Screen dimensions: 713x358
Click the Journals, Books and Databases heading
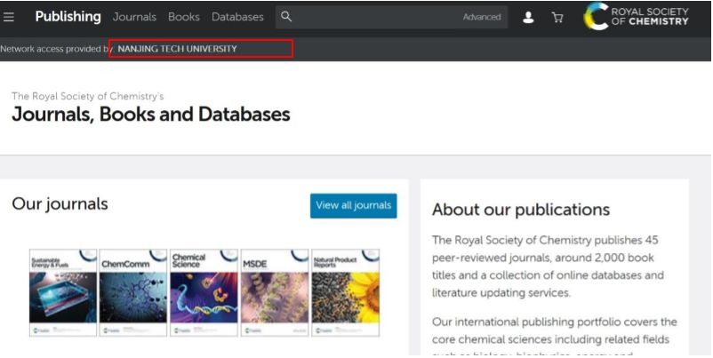point(151,114)
